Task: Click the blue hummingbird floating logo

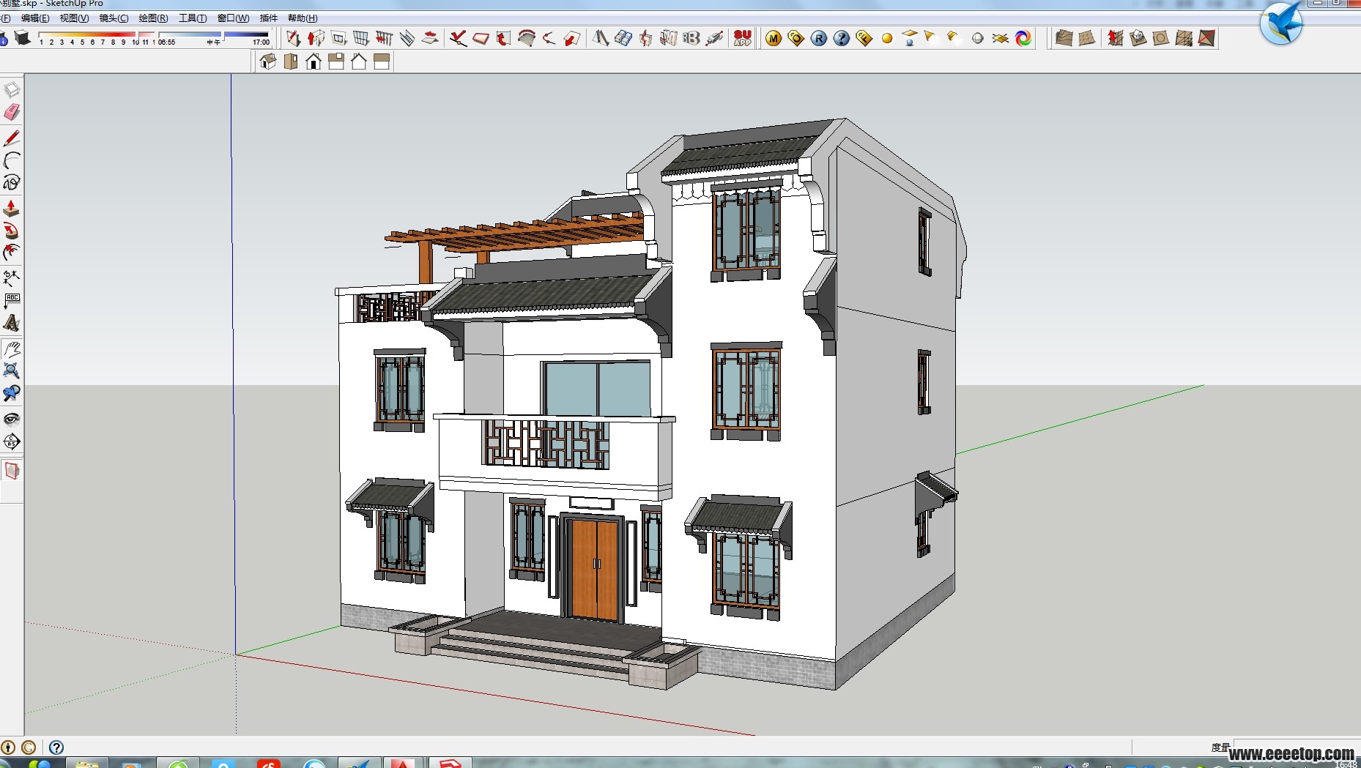Action: [x=1282, y=23]
